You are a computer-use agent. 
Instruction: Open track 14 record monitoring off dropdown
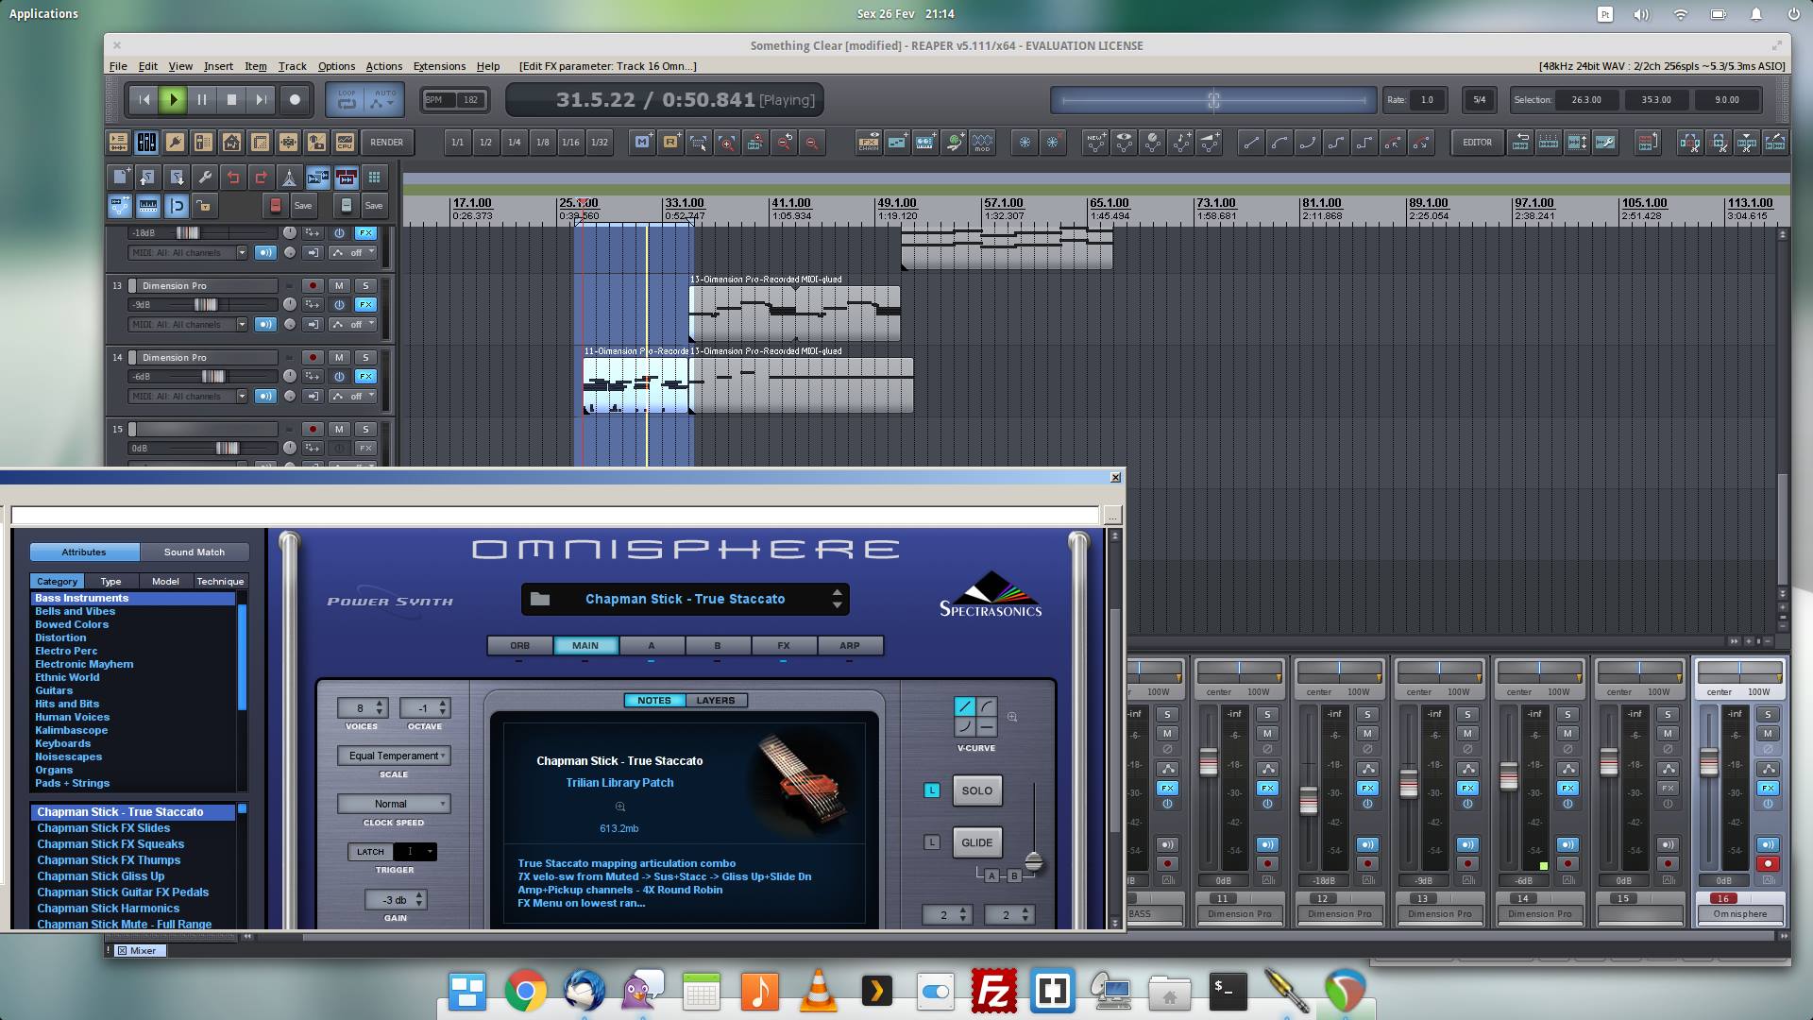pos(352,397)
